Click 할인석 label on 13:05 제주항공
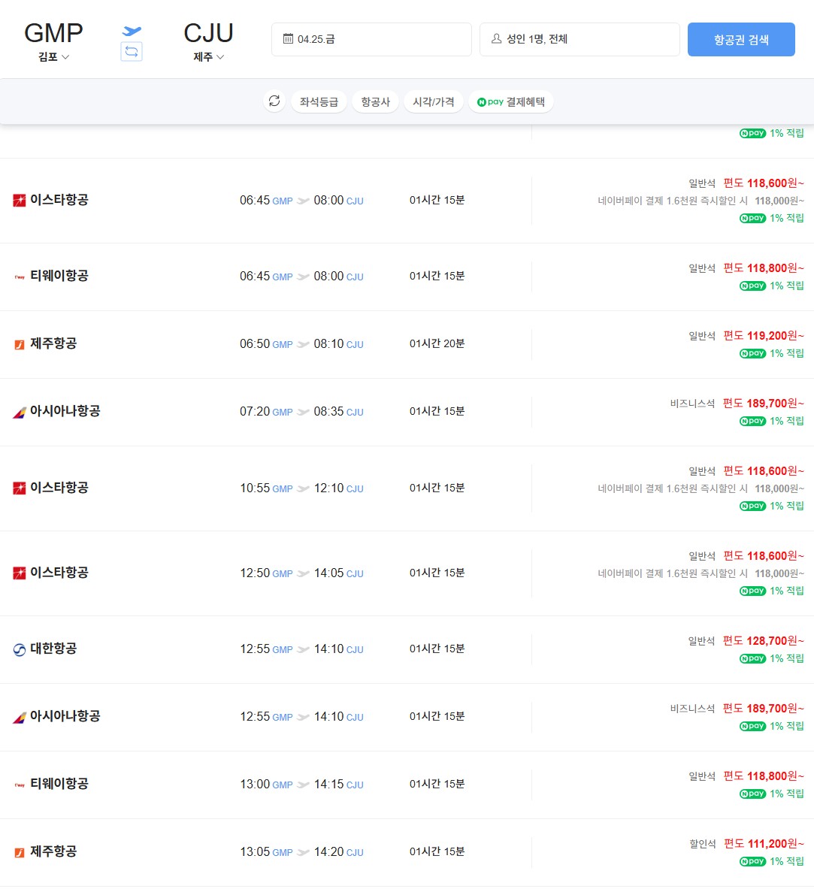Viewport: 814px width, 889px height. coord(702,844)
